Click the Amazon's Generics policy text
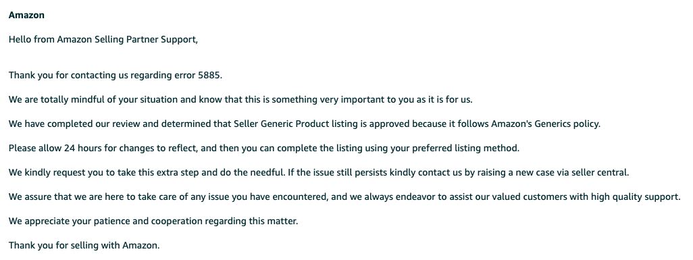The width and height of the screenshot is (693, 260). click(x=545, y=124)
